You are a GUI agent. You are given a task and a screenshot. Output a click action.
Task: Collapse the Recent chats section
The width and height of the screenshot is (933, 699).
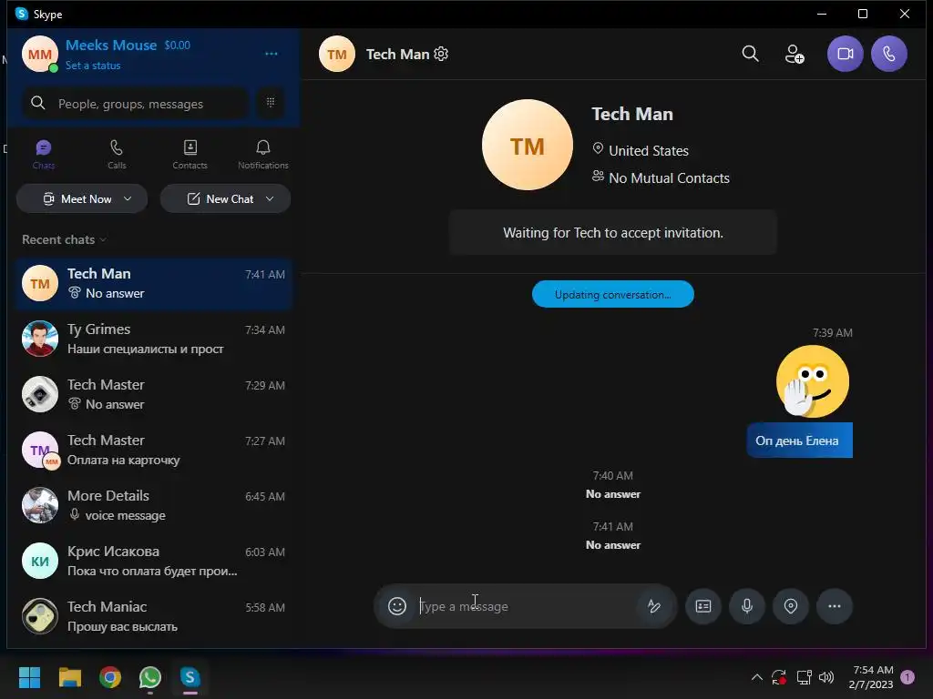(x=64, y=239)
